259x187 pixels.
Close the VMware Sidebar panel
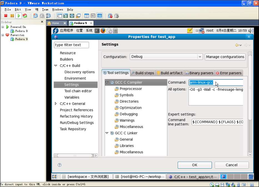click(x=42, y=22)
